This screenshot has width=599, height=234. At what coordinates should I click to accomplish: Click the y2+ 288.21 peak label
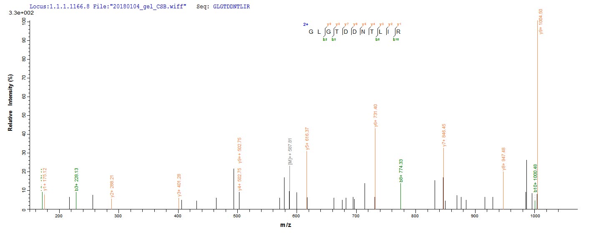[x=112, y=187]
